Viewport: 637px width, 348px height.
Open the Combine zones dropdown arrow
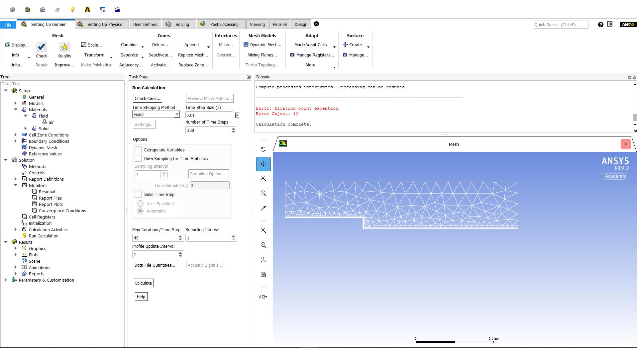143,47
